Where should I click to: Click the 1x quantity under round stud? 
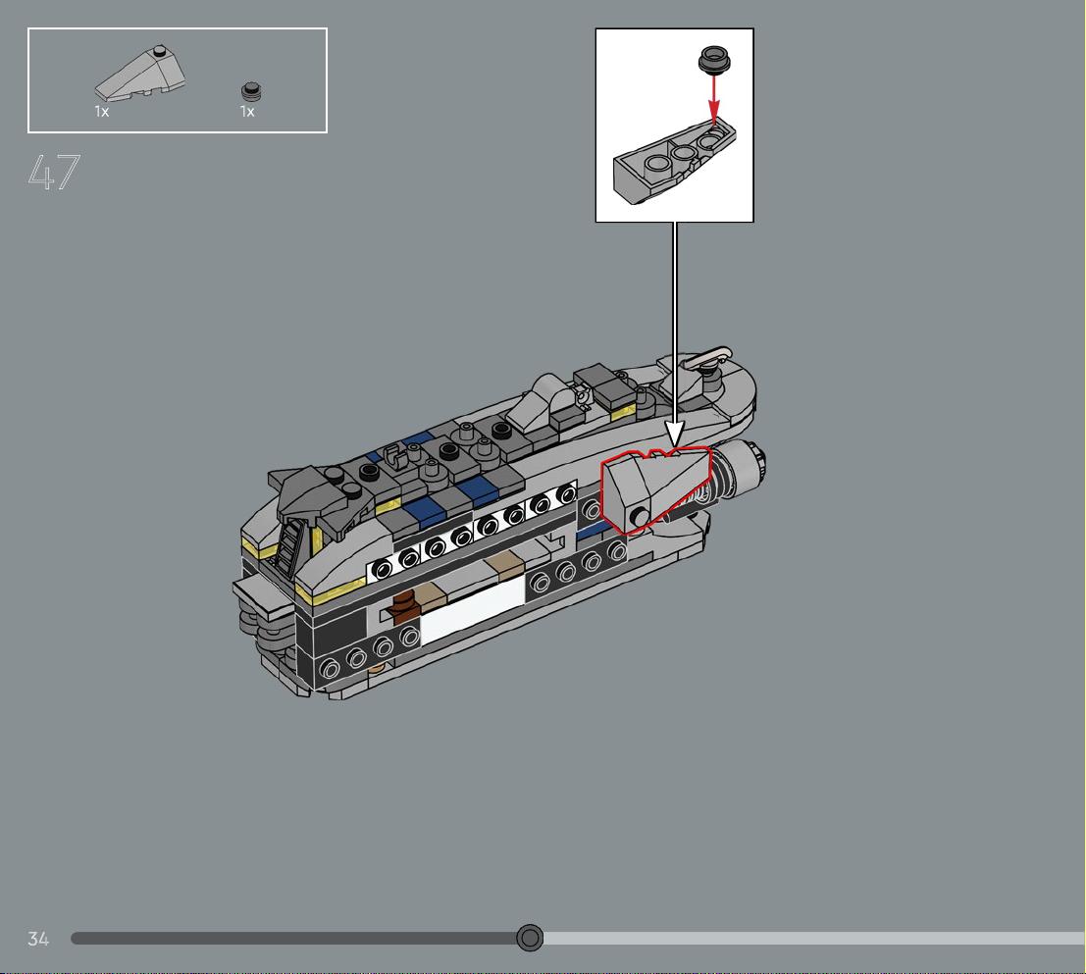(x=247, y=111)
